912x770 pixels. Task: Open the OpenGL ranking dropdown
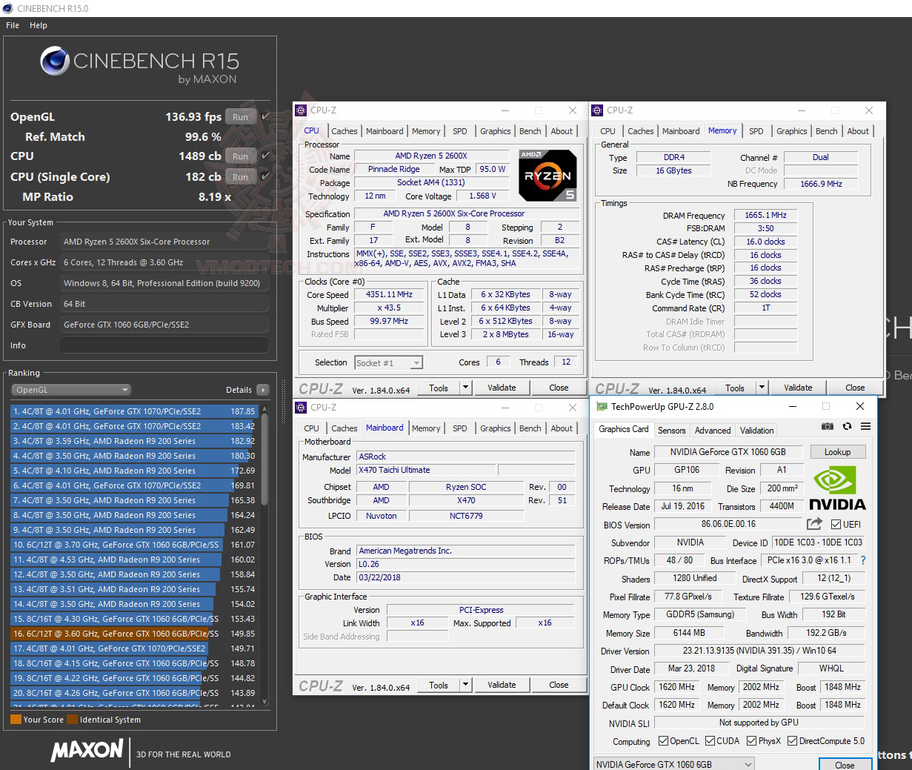71,390
